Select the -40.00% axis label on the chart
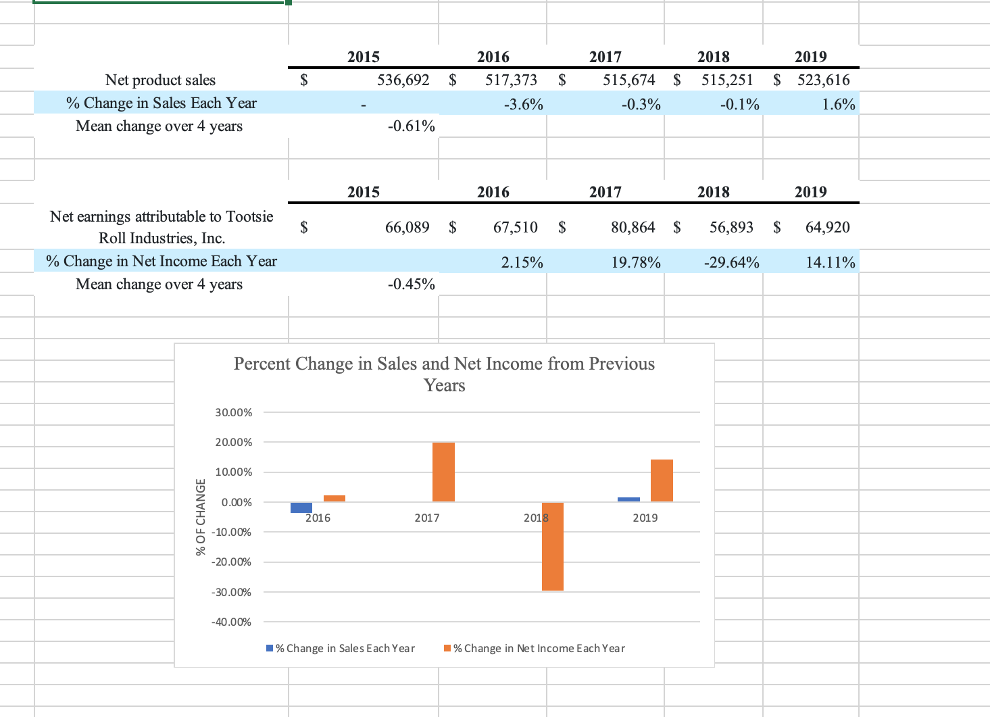 [231, 622]
